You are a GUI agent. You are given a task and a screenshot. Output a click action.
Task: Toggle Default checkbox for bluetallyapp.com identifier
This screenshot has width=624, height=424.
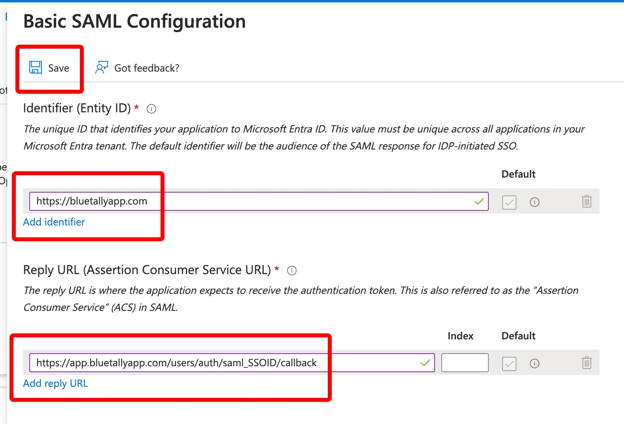coord(509,202)
